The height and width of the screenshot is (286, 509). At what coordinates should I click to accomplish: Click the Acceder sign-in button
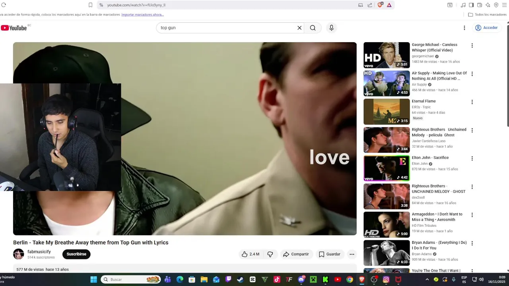coord(486,28)
